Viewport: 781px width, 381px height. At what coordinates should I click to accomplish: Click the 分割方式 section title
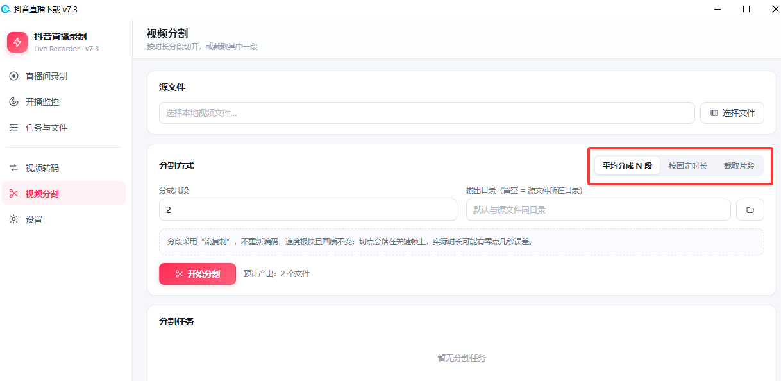coord(176,165)
